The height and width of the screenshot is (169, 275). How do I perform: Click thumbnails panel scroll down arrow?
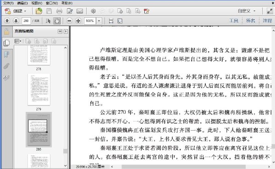pos(65,165)
